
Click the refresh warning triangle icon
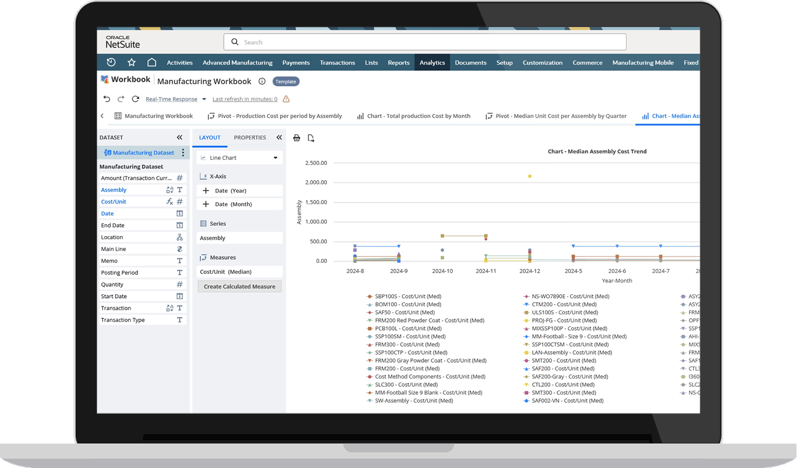coord(286,99)
